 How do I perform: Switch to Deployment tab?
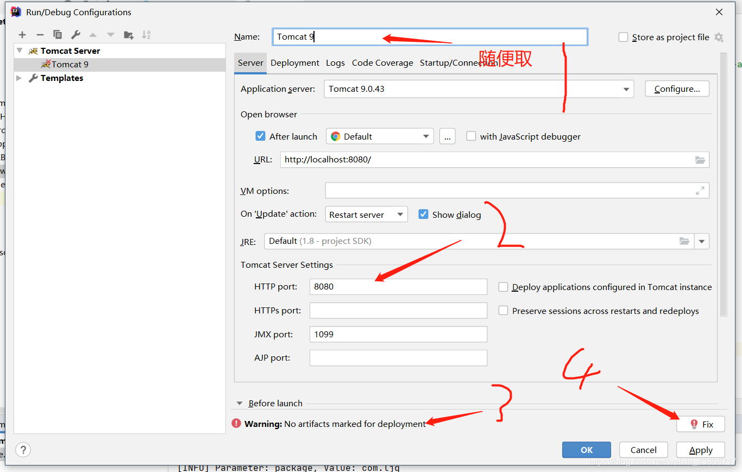click(295, 63)
